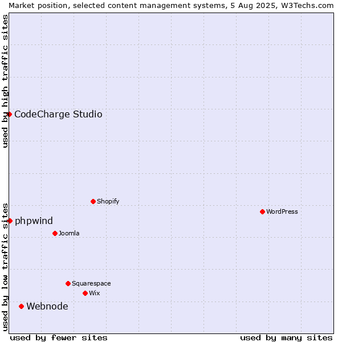Select the 'Wix' label

[x=95, y=293]
